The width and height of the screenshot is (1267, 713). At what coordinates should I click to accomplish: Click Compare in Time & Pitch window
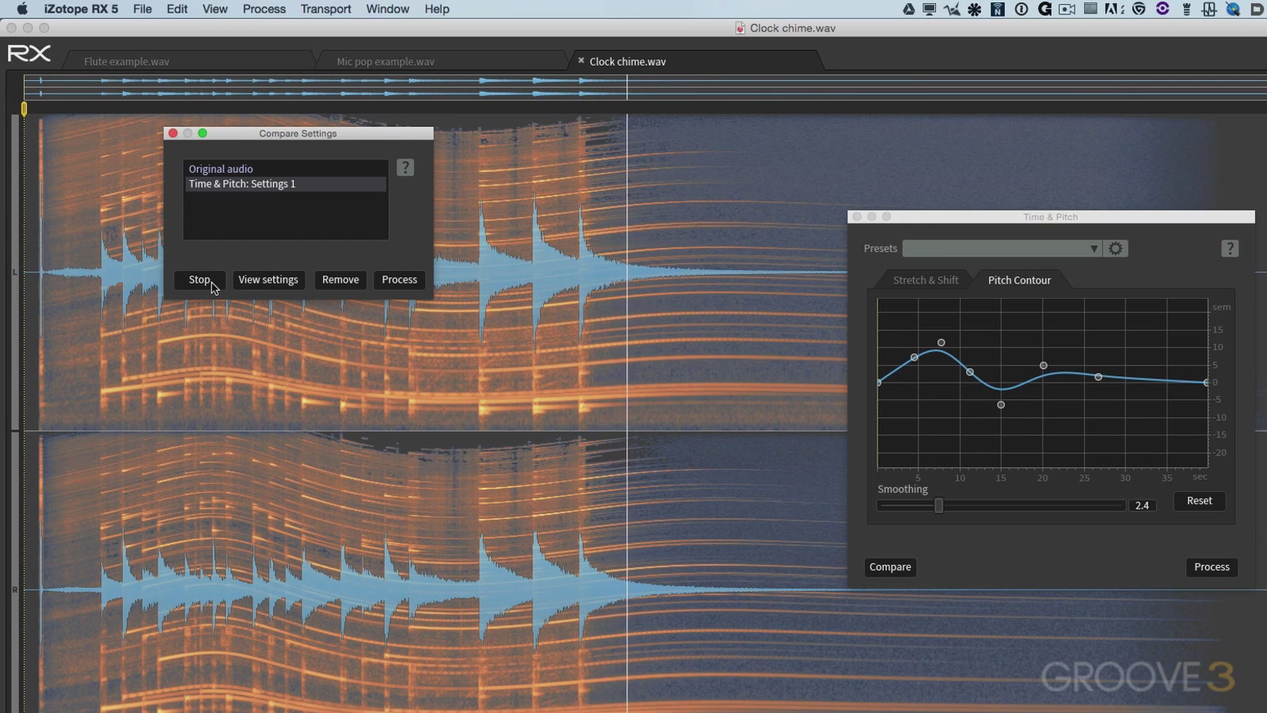pos(890,567)
